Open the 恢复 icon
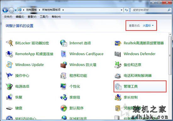Screen dimensions: 173x121 click(9, 97)
